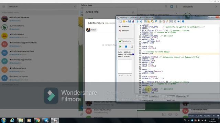Click the blue color swatch next to Цвет value
The height and width of the screenshot is (123, 220).
[x=133, y=54]
